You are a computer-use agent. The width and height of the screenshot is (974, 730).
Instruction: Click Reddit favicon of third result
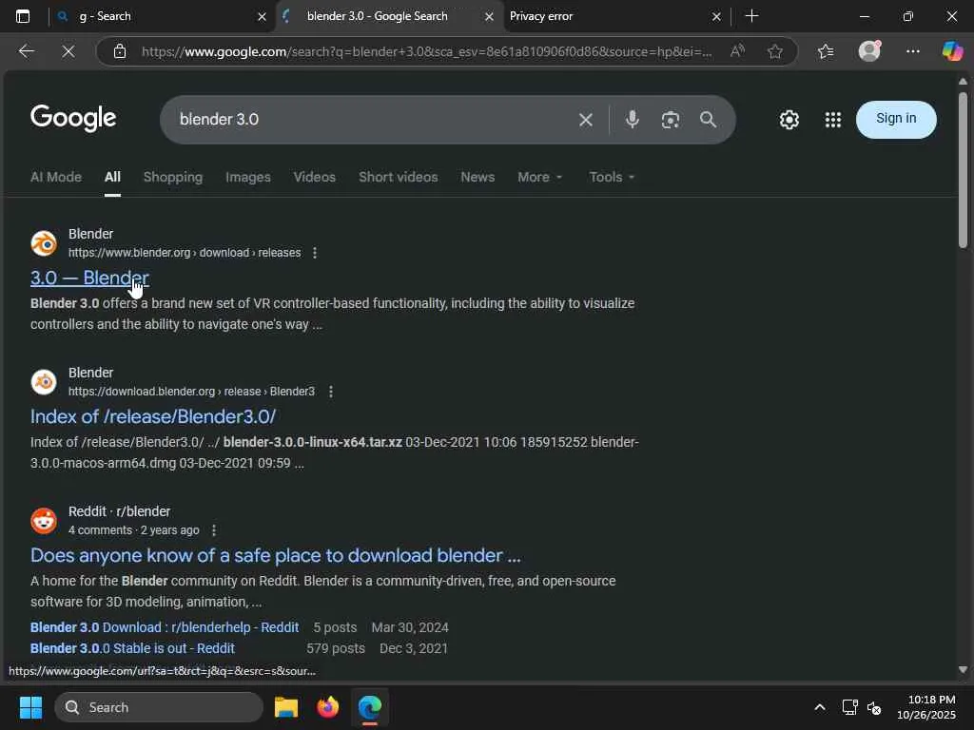pos(44,521)
